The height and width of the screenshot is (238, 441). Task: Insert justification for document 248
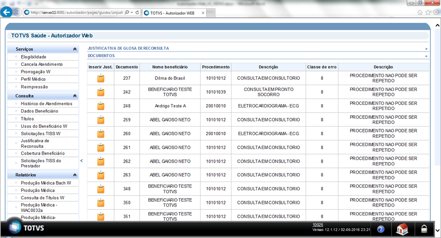click(x=101, y=106)
